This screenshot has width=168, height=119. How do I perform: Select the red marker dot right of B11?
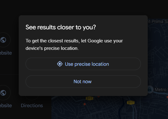[98, 97]
